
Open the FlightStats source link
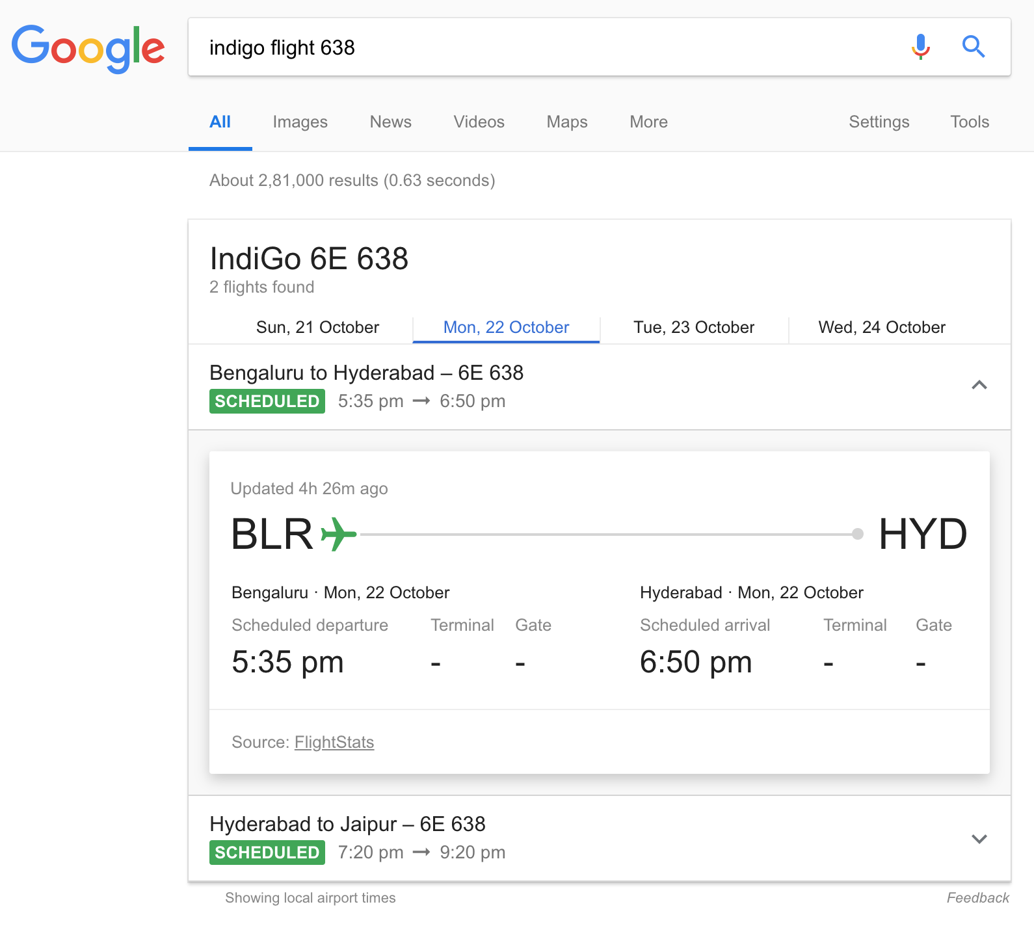click(x=334, y=743)
